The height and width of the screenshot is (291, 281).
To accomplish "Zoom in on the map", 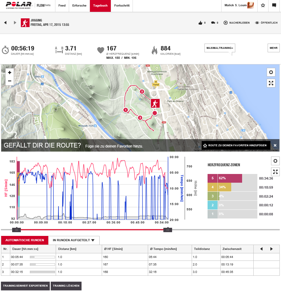I will coord(10,73).
